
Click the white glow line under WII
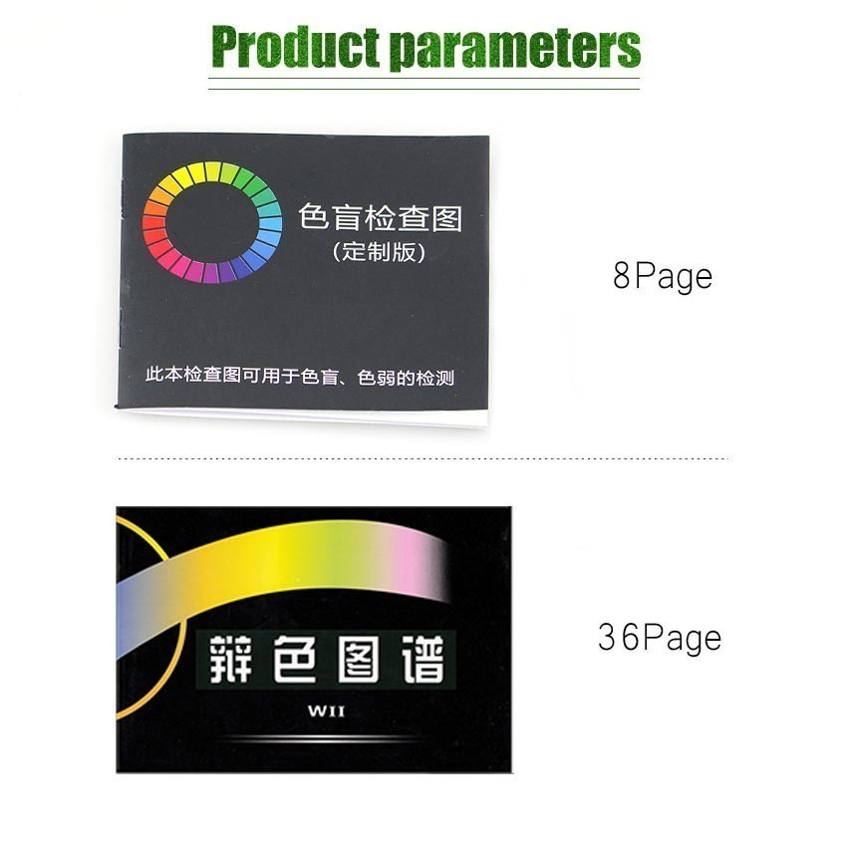(324, 738)
